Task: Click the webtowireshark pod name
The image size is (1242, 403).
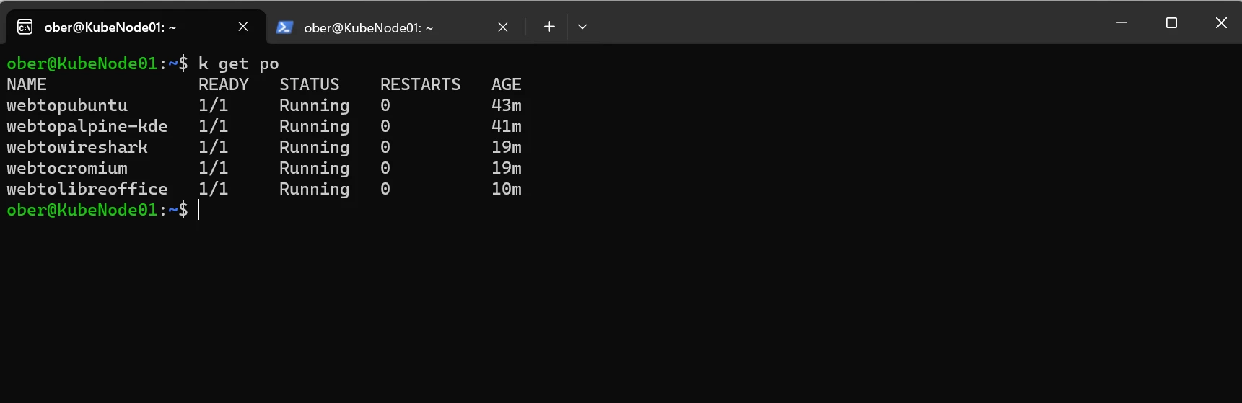Action: (x=77, y=147)
